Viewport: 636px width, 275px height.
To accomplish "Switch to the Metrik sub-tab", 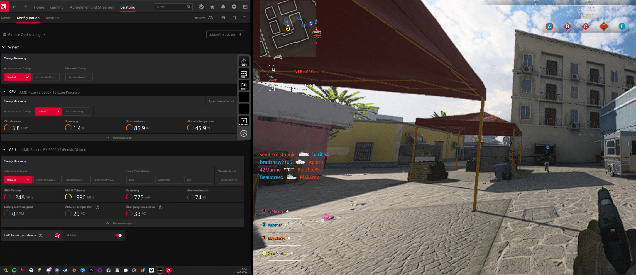I will [6, 18].
